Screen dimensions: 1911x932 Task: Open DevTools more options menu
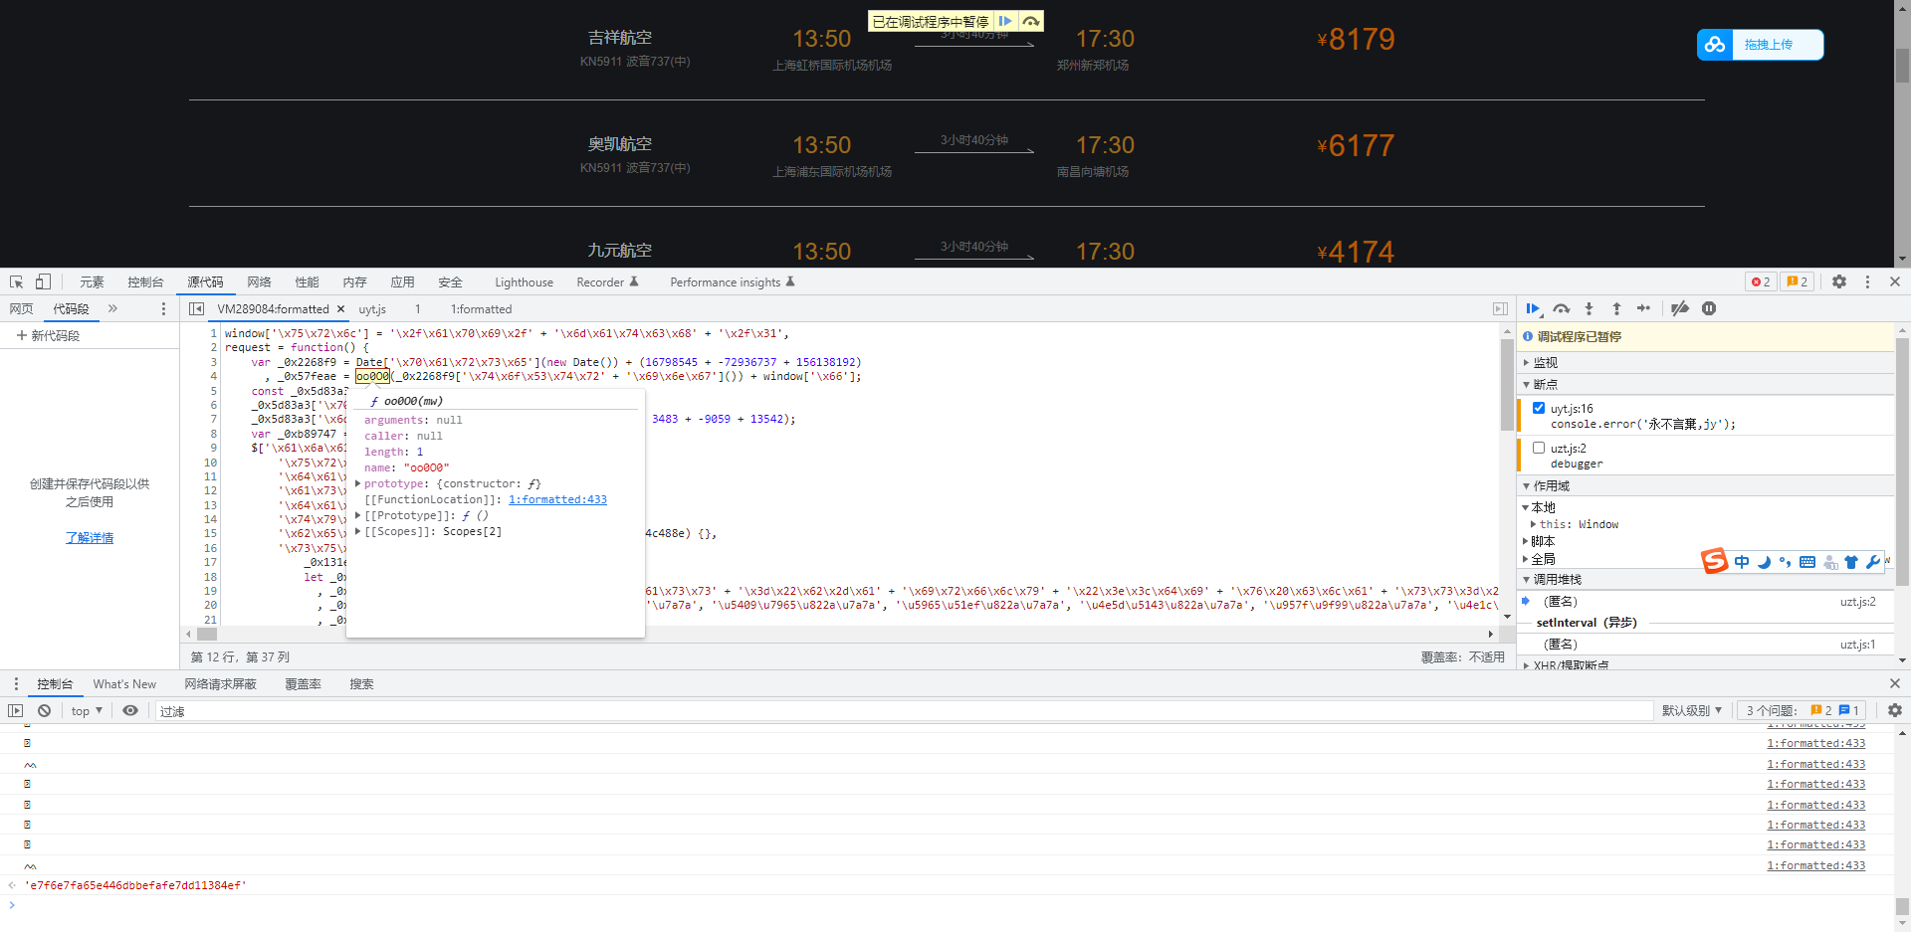point(1867,282)
